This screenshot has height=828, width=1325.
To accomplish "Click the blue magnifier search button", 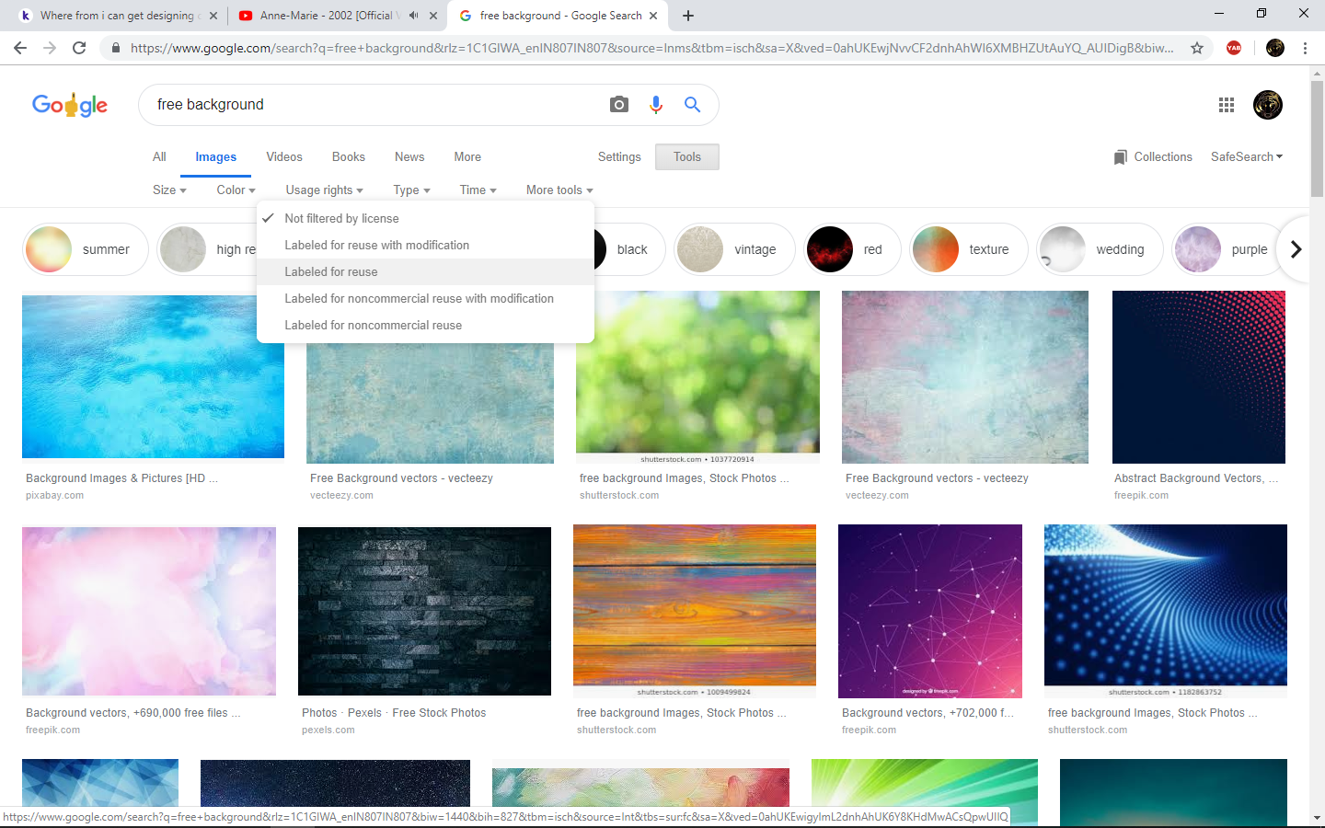I will 692,105.
